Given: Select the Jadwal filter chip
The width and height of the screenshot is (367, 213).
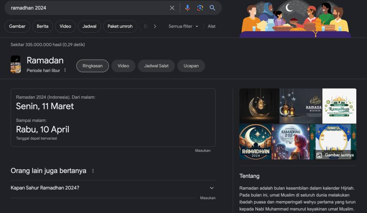Looking at the screenshot, I should pos(90,26).
